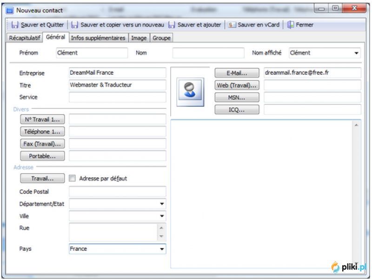
Task: Open the Pays dropdown showing France
Action: click(162, 249)
